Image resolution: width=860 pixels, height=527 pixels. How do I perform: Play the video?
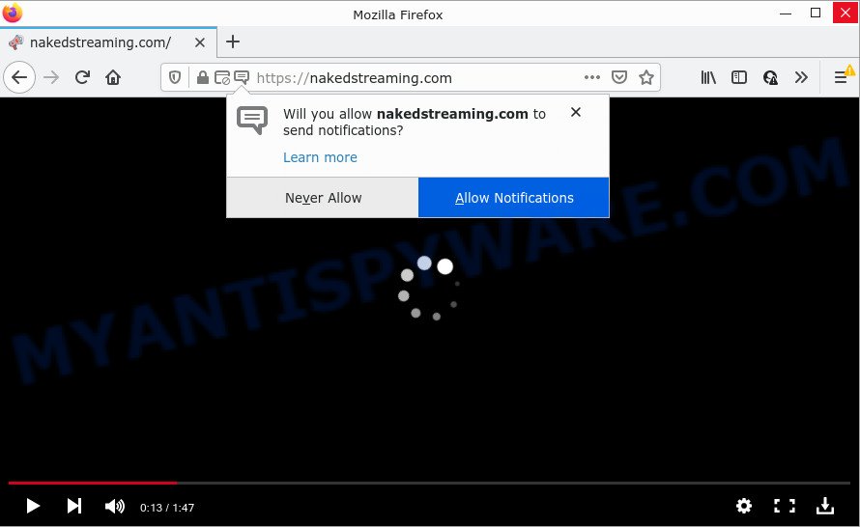(33, 506)
